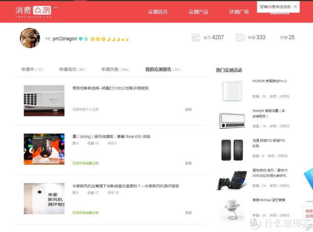This screenshot has width=313, height=232.
Task: Open the HONOR router product image
Action: [232, 91]
